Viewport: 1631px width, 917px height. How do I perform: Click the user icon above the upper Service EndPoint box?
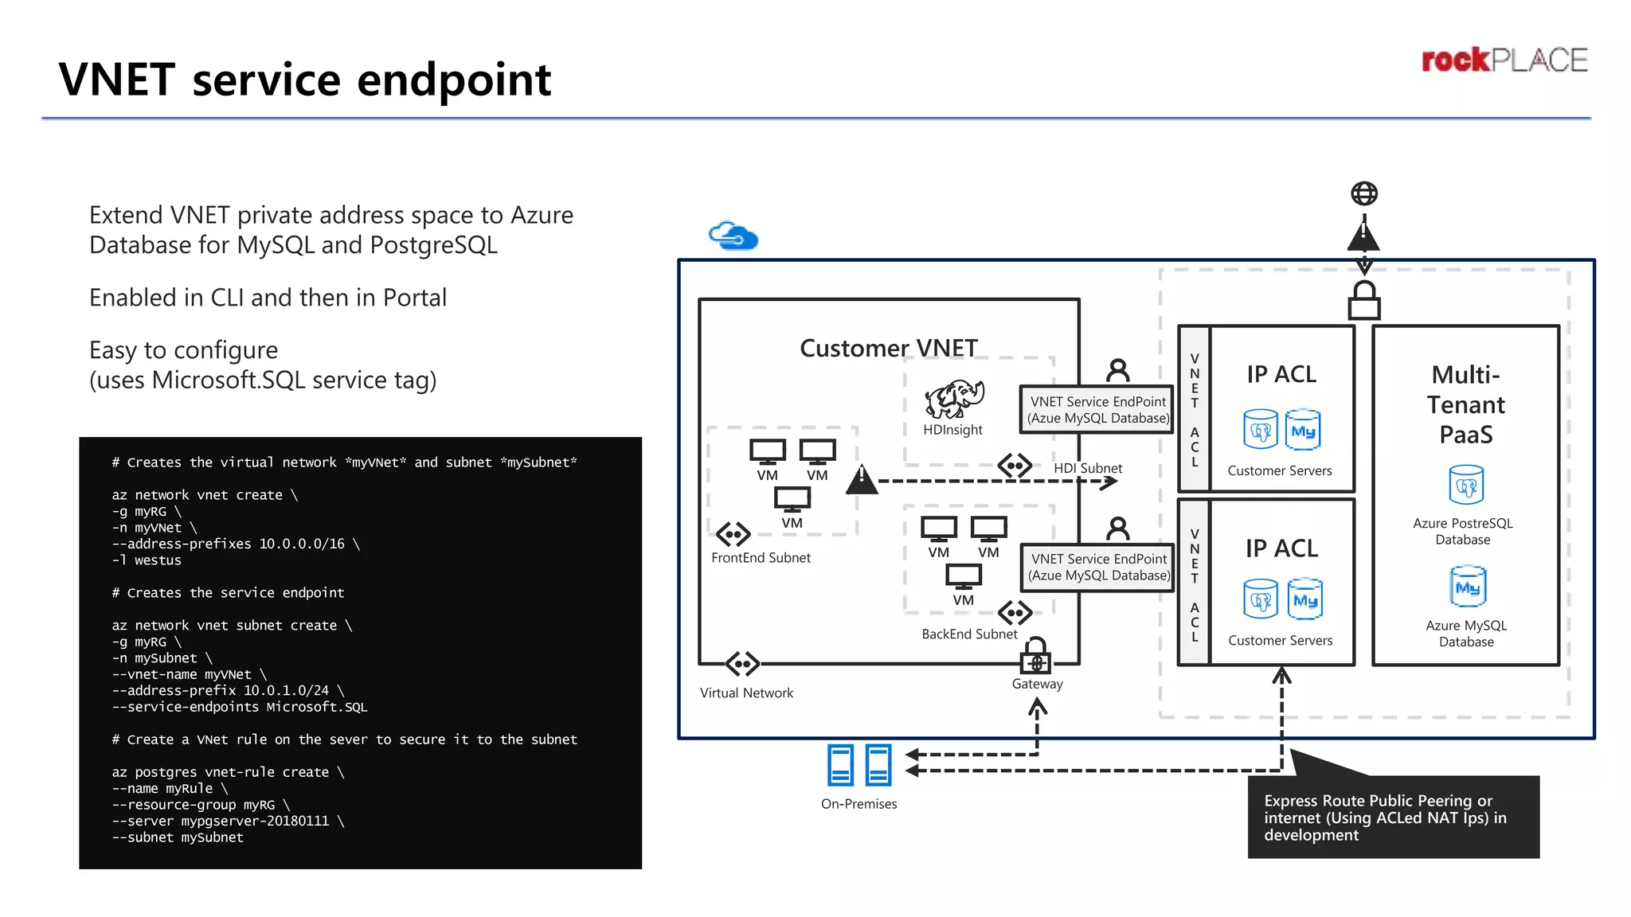coord(1118,370)
